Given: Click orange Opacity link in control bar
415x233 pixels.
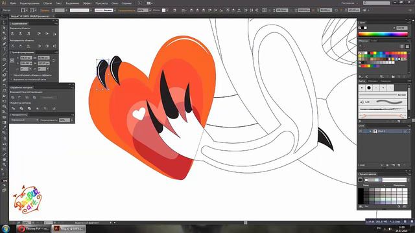Looking at the screenshot, I should point(127,10).
